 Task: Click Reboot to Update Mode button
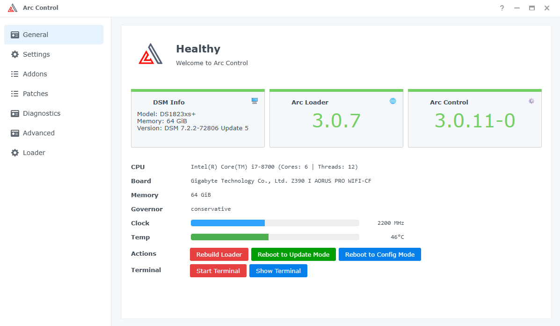click(x=293, y=254)
